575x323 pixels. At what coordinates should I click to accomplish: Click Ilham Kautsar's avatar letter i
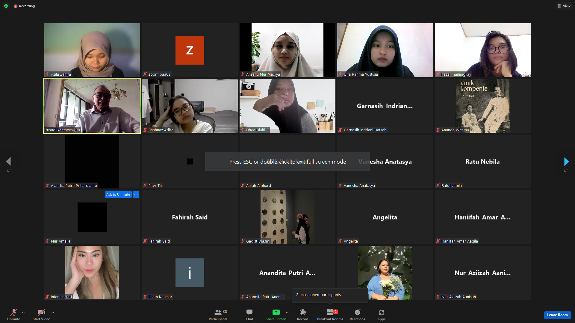pyautogui.click(x=190, y=273)
